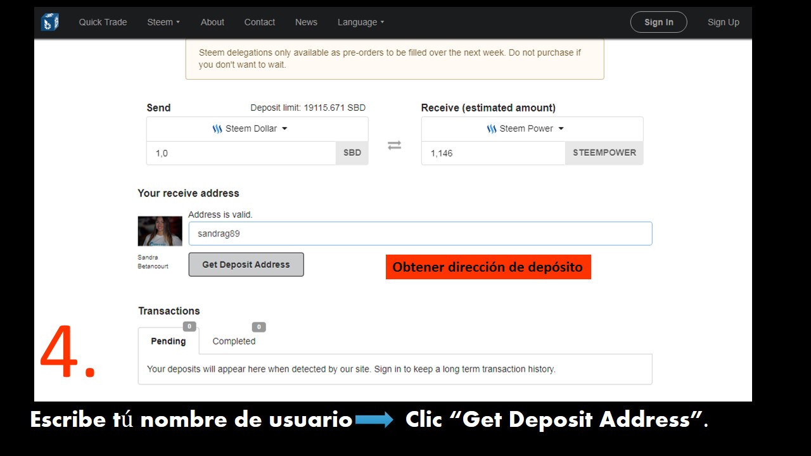The width and height of the screenshot is (811, 456).
Task: Click the Pending tab count badge
Action: (x=189, y=327)
